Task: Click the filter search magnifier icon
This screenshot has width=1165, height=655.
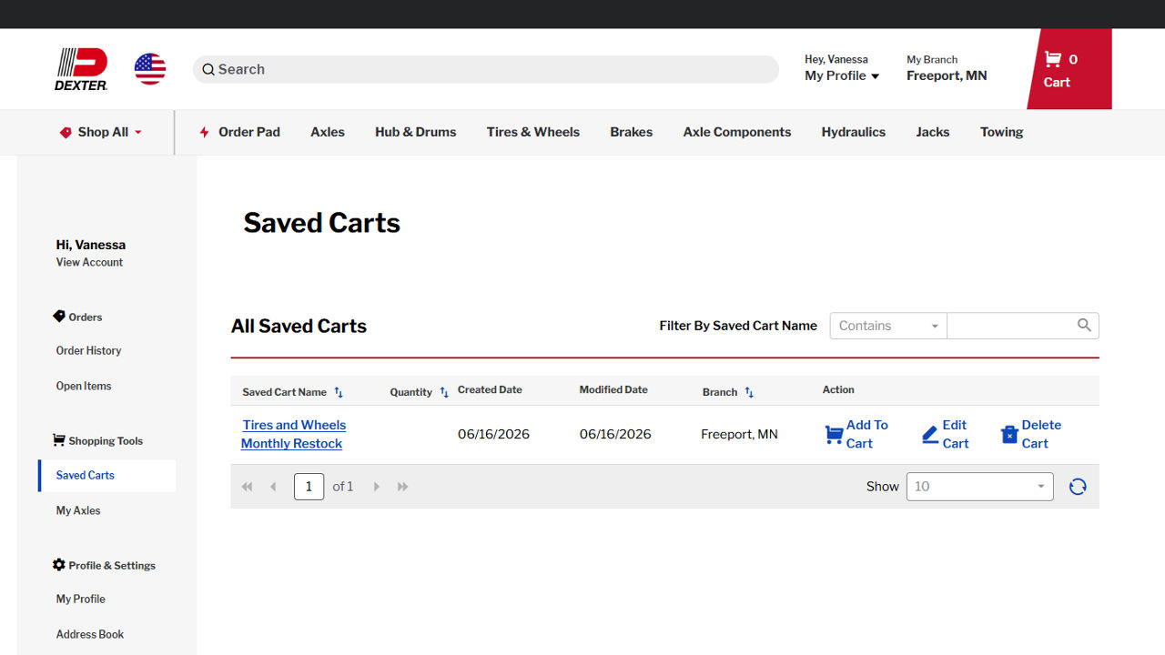Action: 1084,325
